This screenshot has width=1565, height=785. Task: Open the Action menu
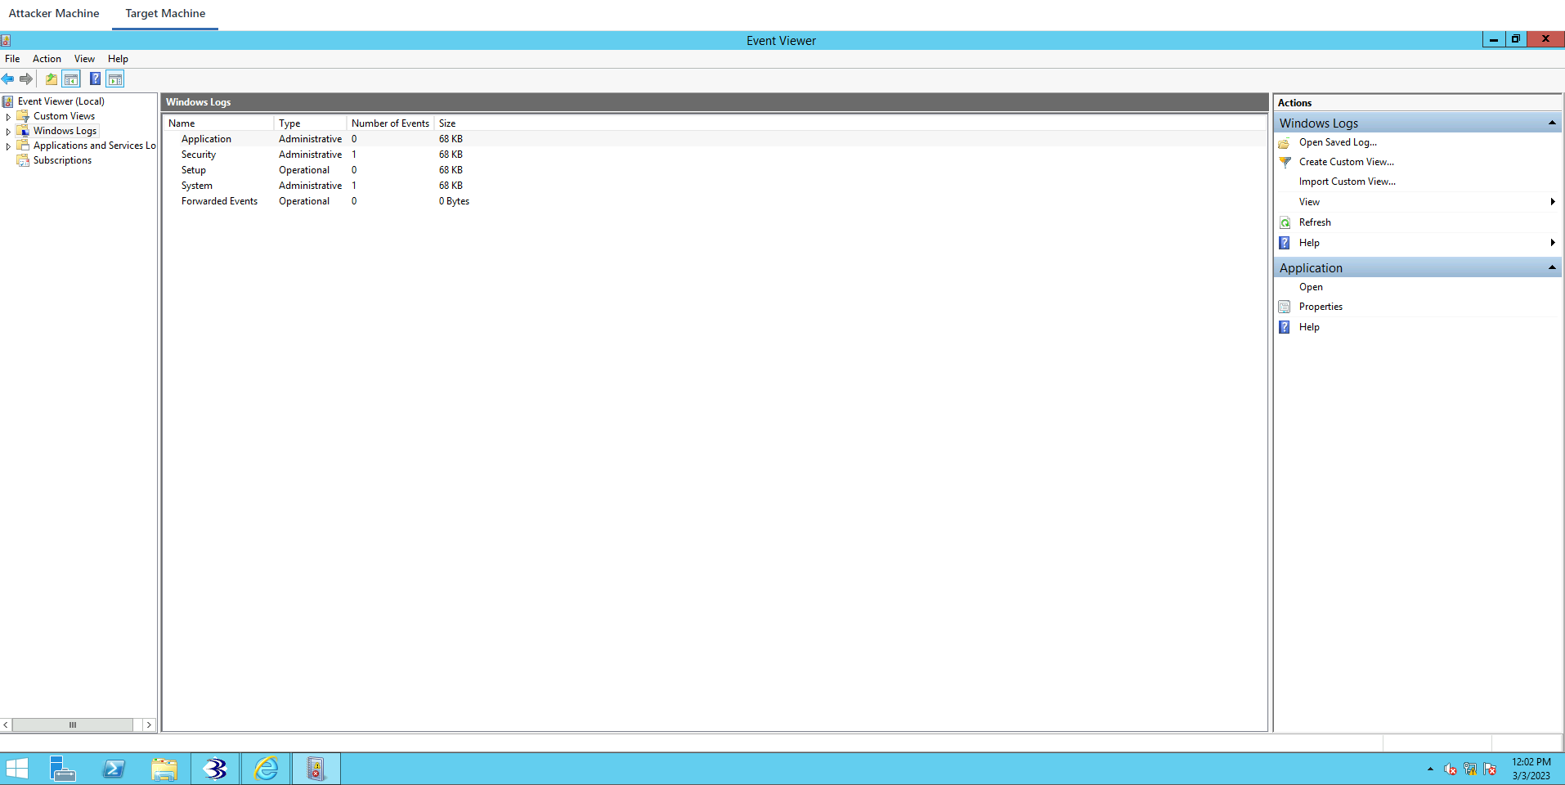47,59
